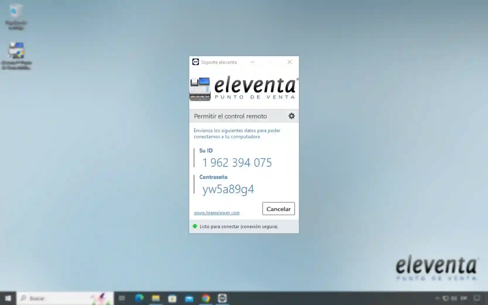The width and height of the screenshot is (488, 305).
Task: Open the Recycle Bin desktop icon
Action: coord(16,16)
